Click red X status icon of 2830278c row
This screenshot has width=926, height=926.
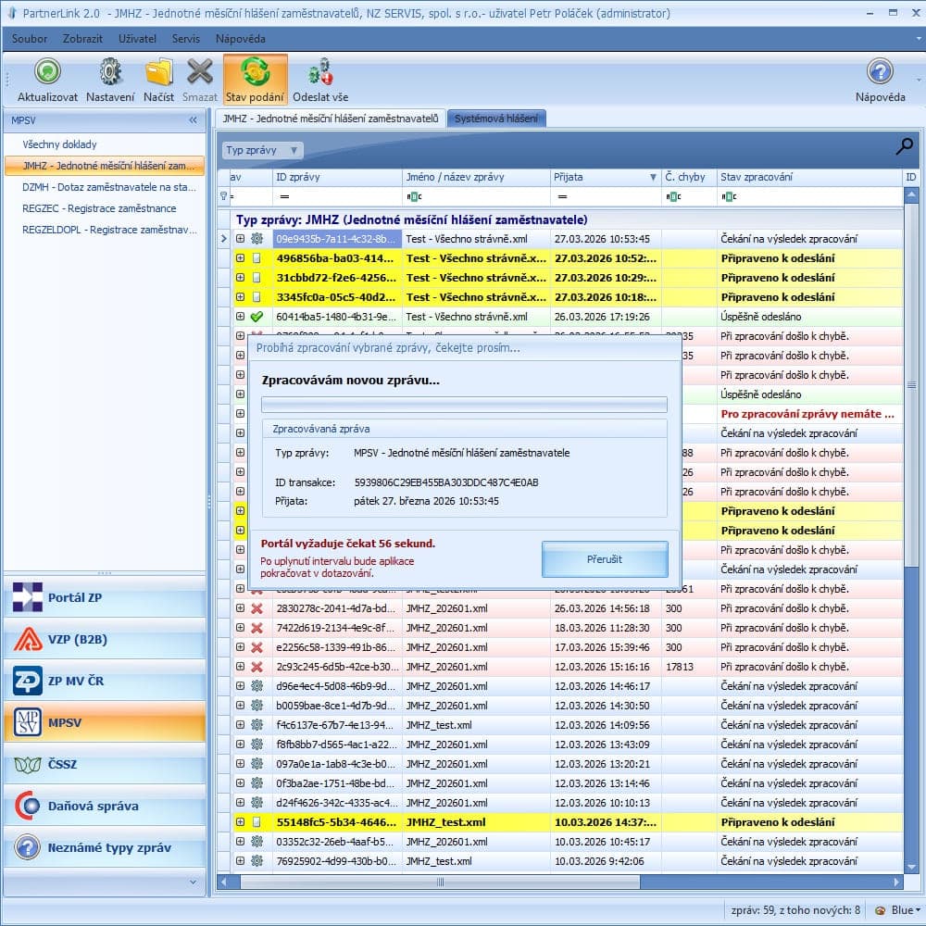tap(257, 608)
